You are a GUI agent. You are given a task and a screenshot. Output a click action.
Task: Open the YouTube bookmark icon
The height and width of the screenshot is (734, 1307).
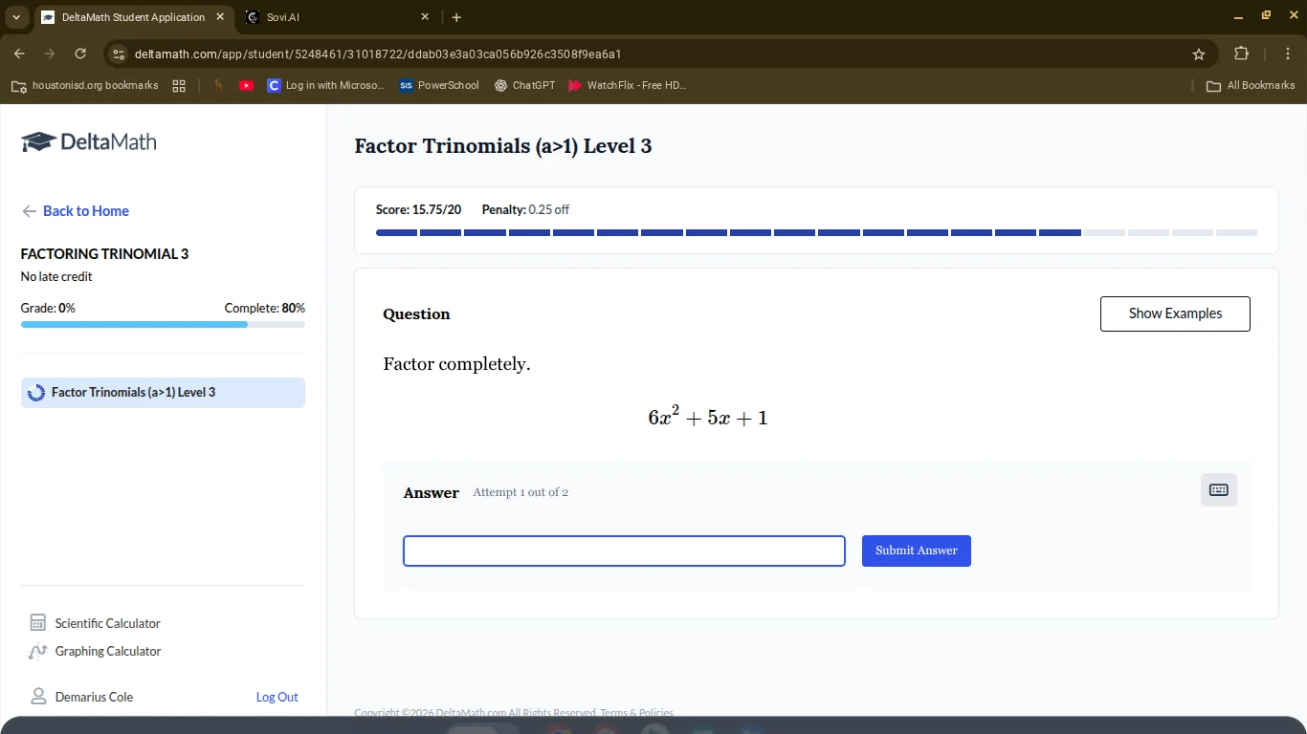click(246, 85)
